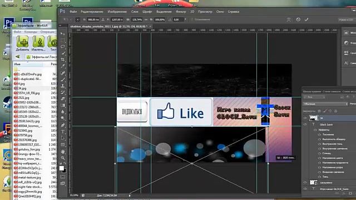Viewport: 356px width, 200px height.
Task: Switch to warp mode icon in options bar
Action: [x=289, y=20]
